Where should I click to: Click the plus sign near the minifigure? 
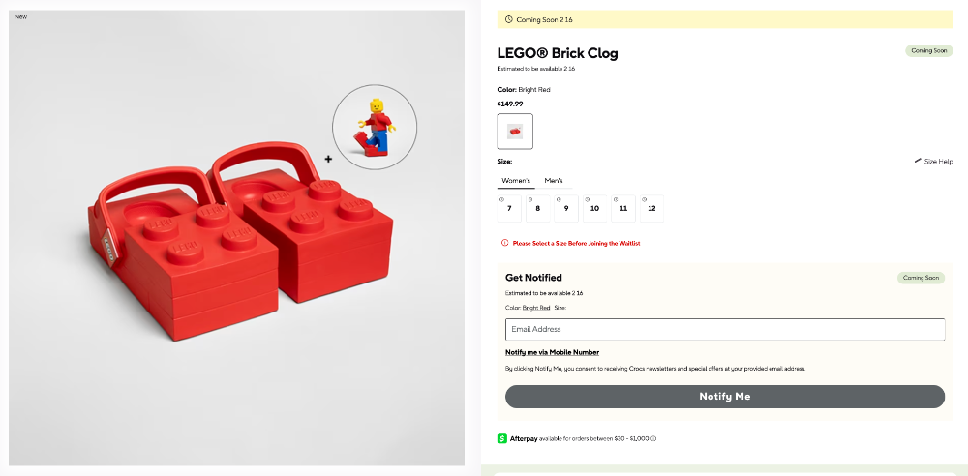pos(328,158)
